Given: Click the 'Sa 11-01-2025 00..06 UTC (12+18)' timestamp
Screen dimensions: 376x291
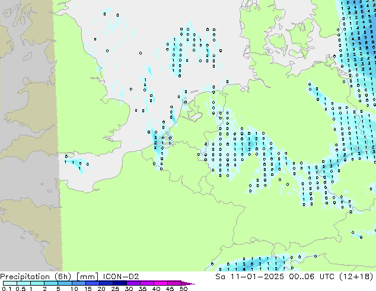Looking at the screenshot, I should click(295, 276).
